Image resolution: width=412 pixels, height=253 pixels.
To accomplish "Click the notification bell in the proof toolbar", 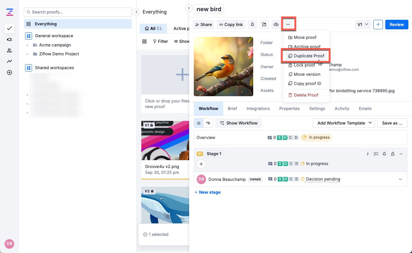I will pos(252,24).
